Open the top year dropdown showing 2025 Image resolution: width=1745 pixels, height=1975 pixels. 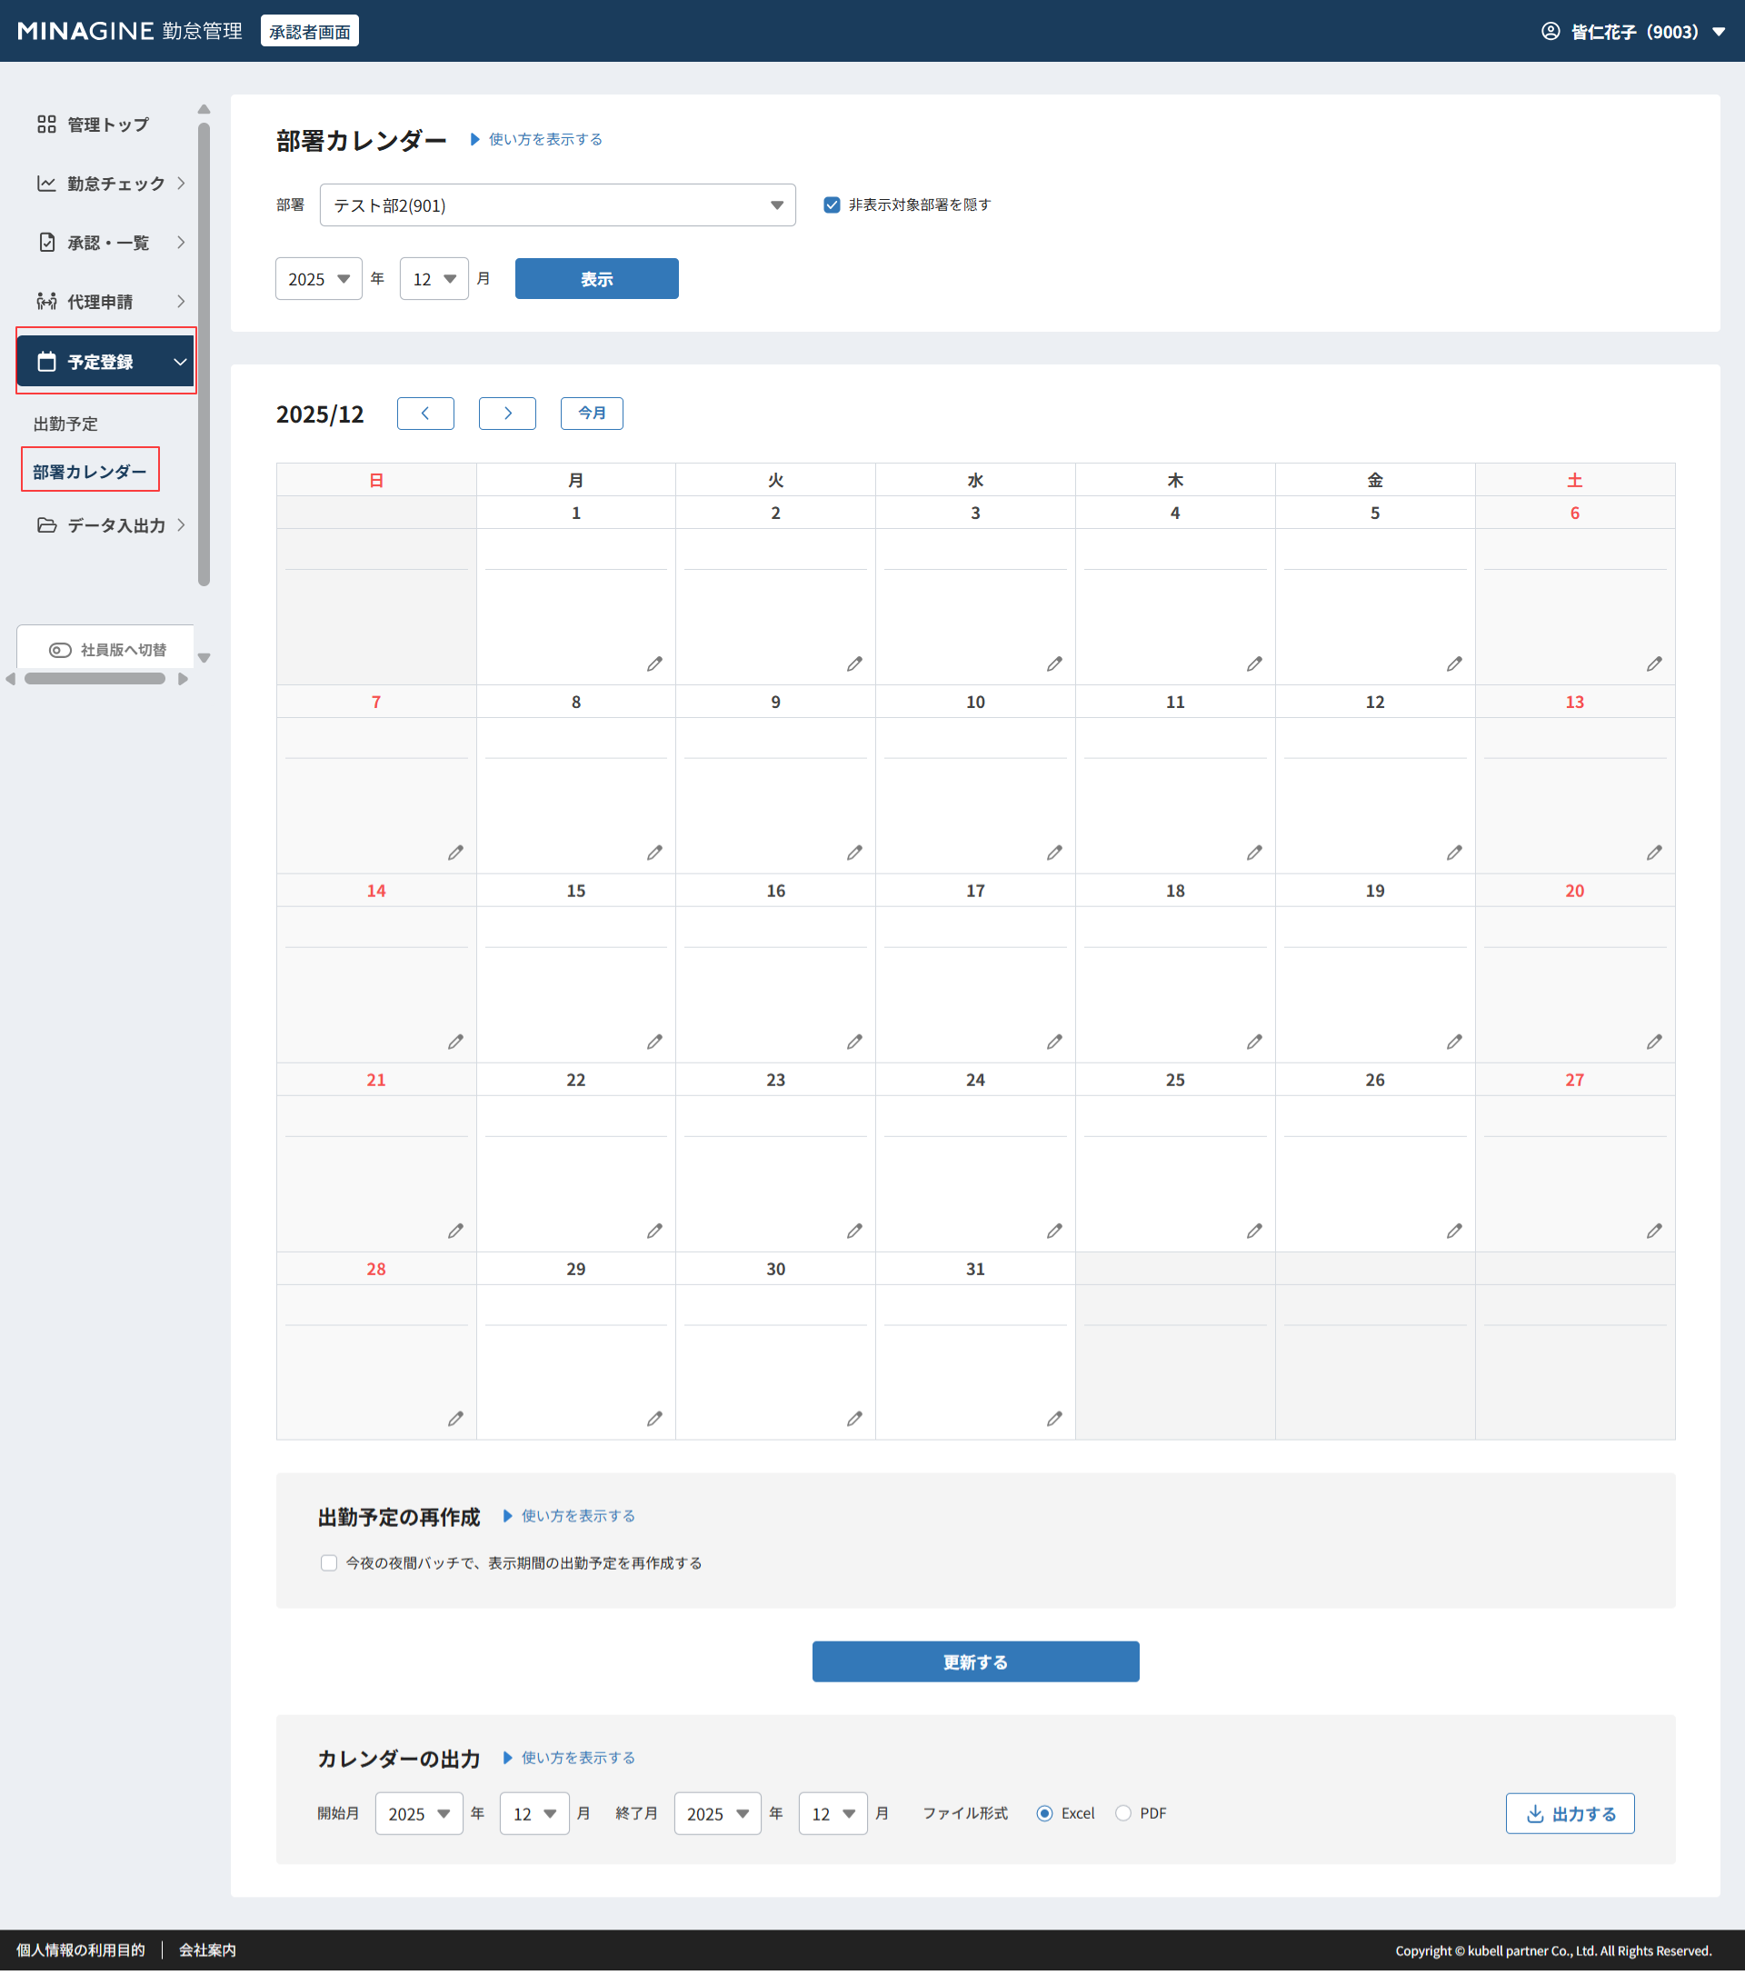click(x=318, y=279)
